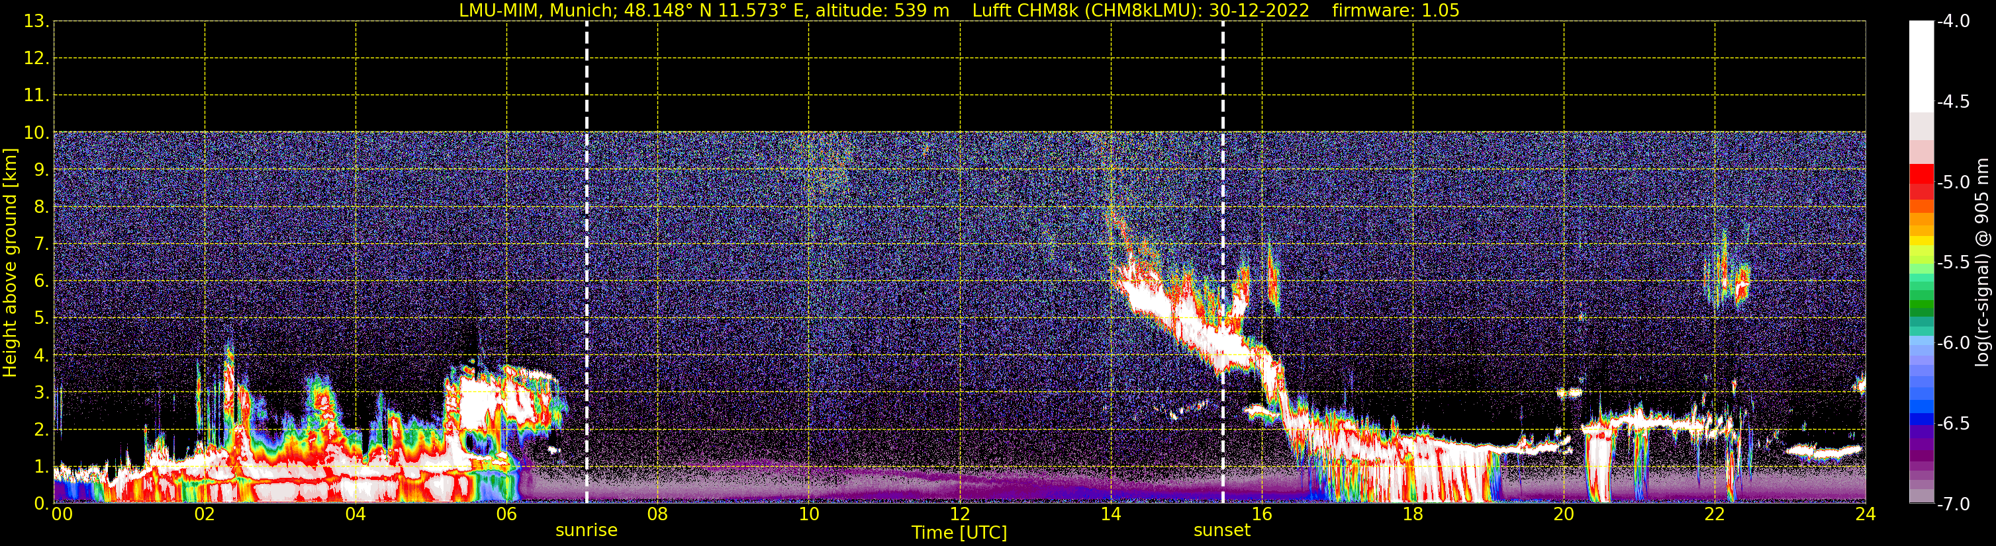Select the "22" time axis tick label
The width and height of the screenshot is (1996, 546).
click(x=1715, y=514)
